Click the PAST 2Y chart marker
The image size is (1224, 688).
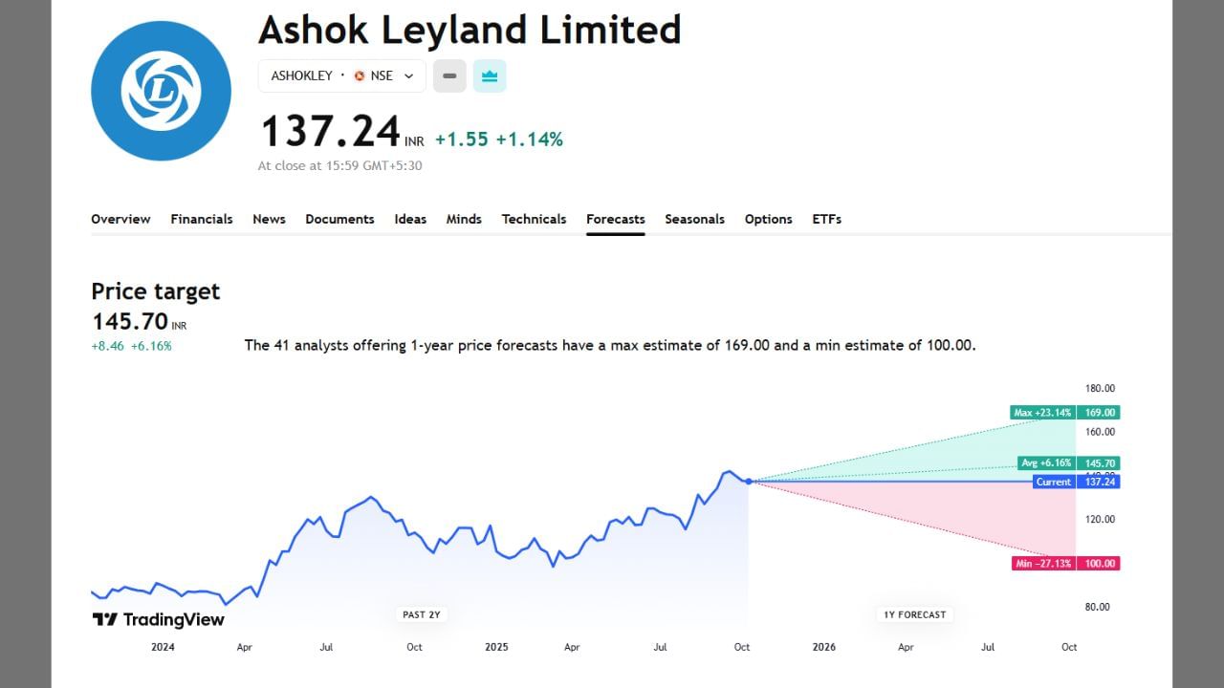(x=421, y=614)
